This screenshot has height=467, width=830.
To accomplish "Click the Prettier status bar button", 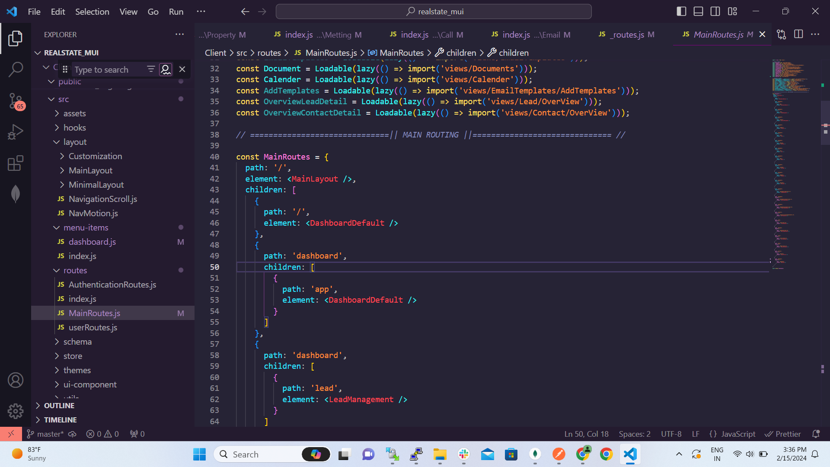I will click(783, 434).
